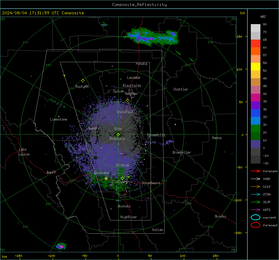
Task: Click the dBZ legend heading
Action: click(263, 16)
